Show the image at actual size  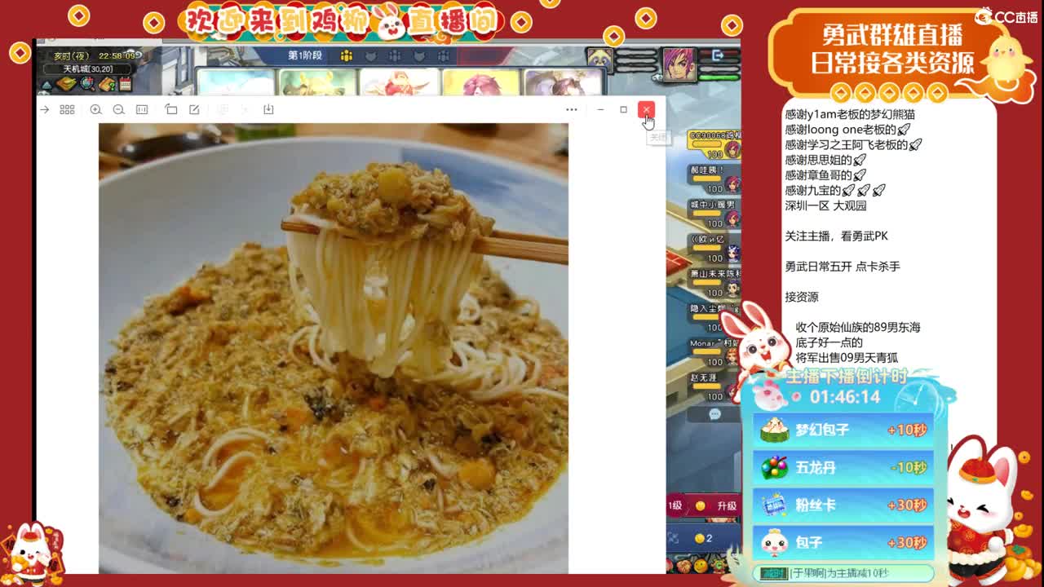pos(142,109)
